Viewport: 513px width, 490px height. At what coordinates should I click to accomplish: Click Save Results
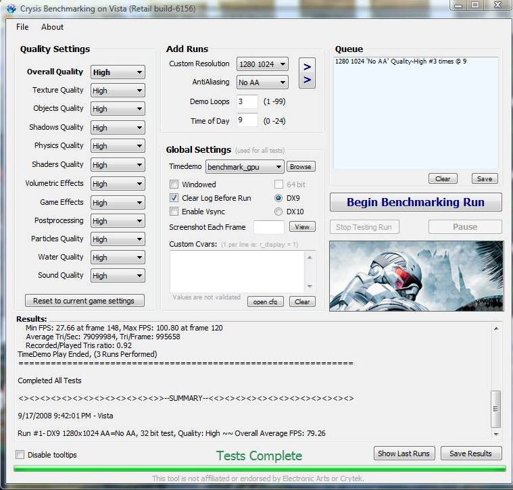pyautogui.click(x=471, y=454)
